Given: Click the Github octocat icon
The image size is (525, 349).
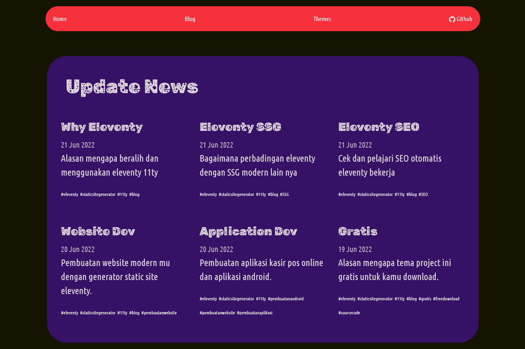Looking at the screenshot, I should pyautogui.click(x=452, y=19).
